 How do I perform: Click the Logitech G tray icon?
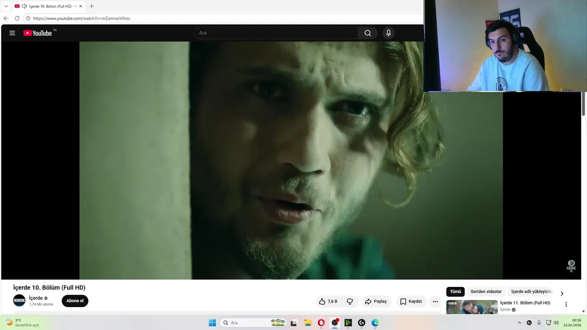pyautogui.click(x=529, y=323)
